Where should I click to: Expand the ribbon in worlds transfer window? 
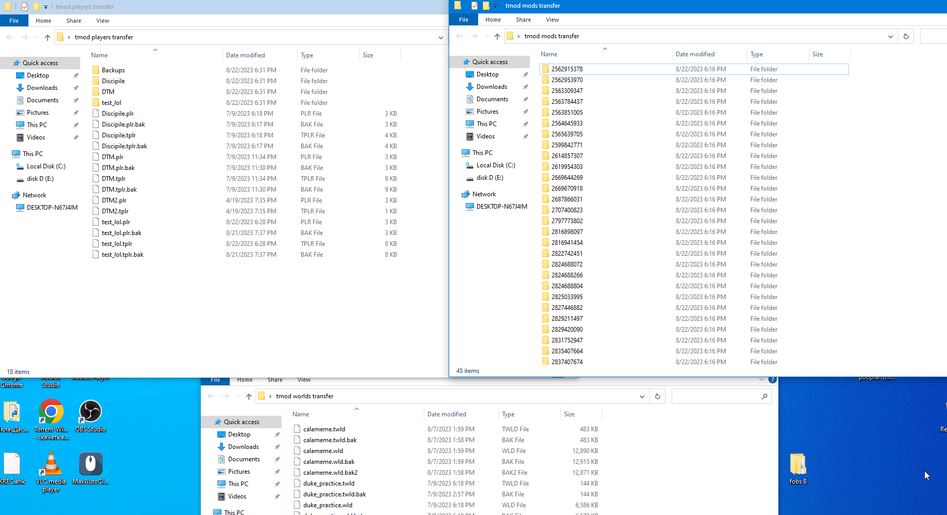[x=761, y=380]
